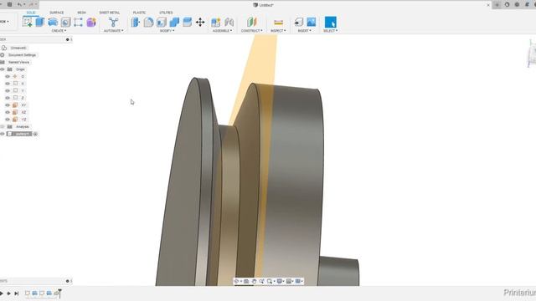Open the INSPECT dropdown menu
The width and height of the screenshot is (536, 301).
[278, 31]
